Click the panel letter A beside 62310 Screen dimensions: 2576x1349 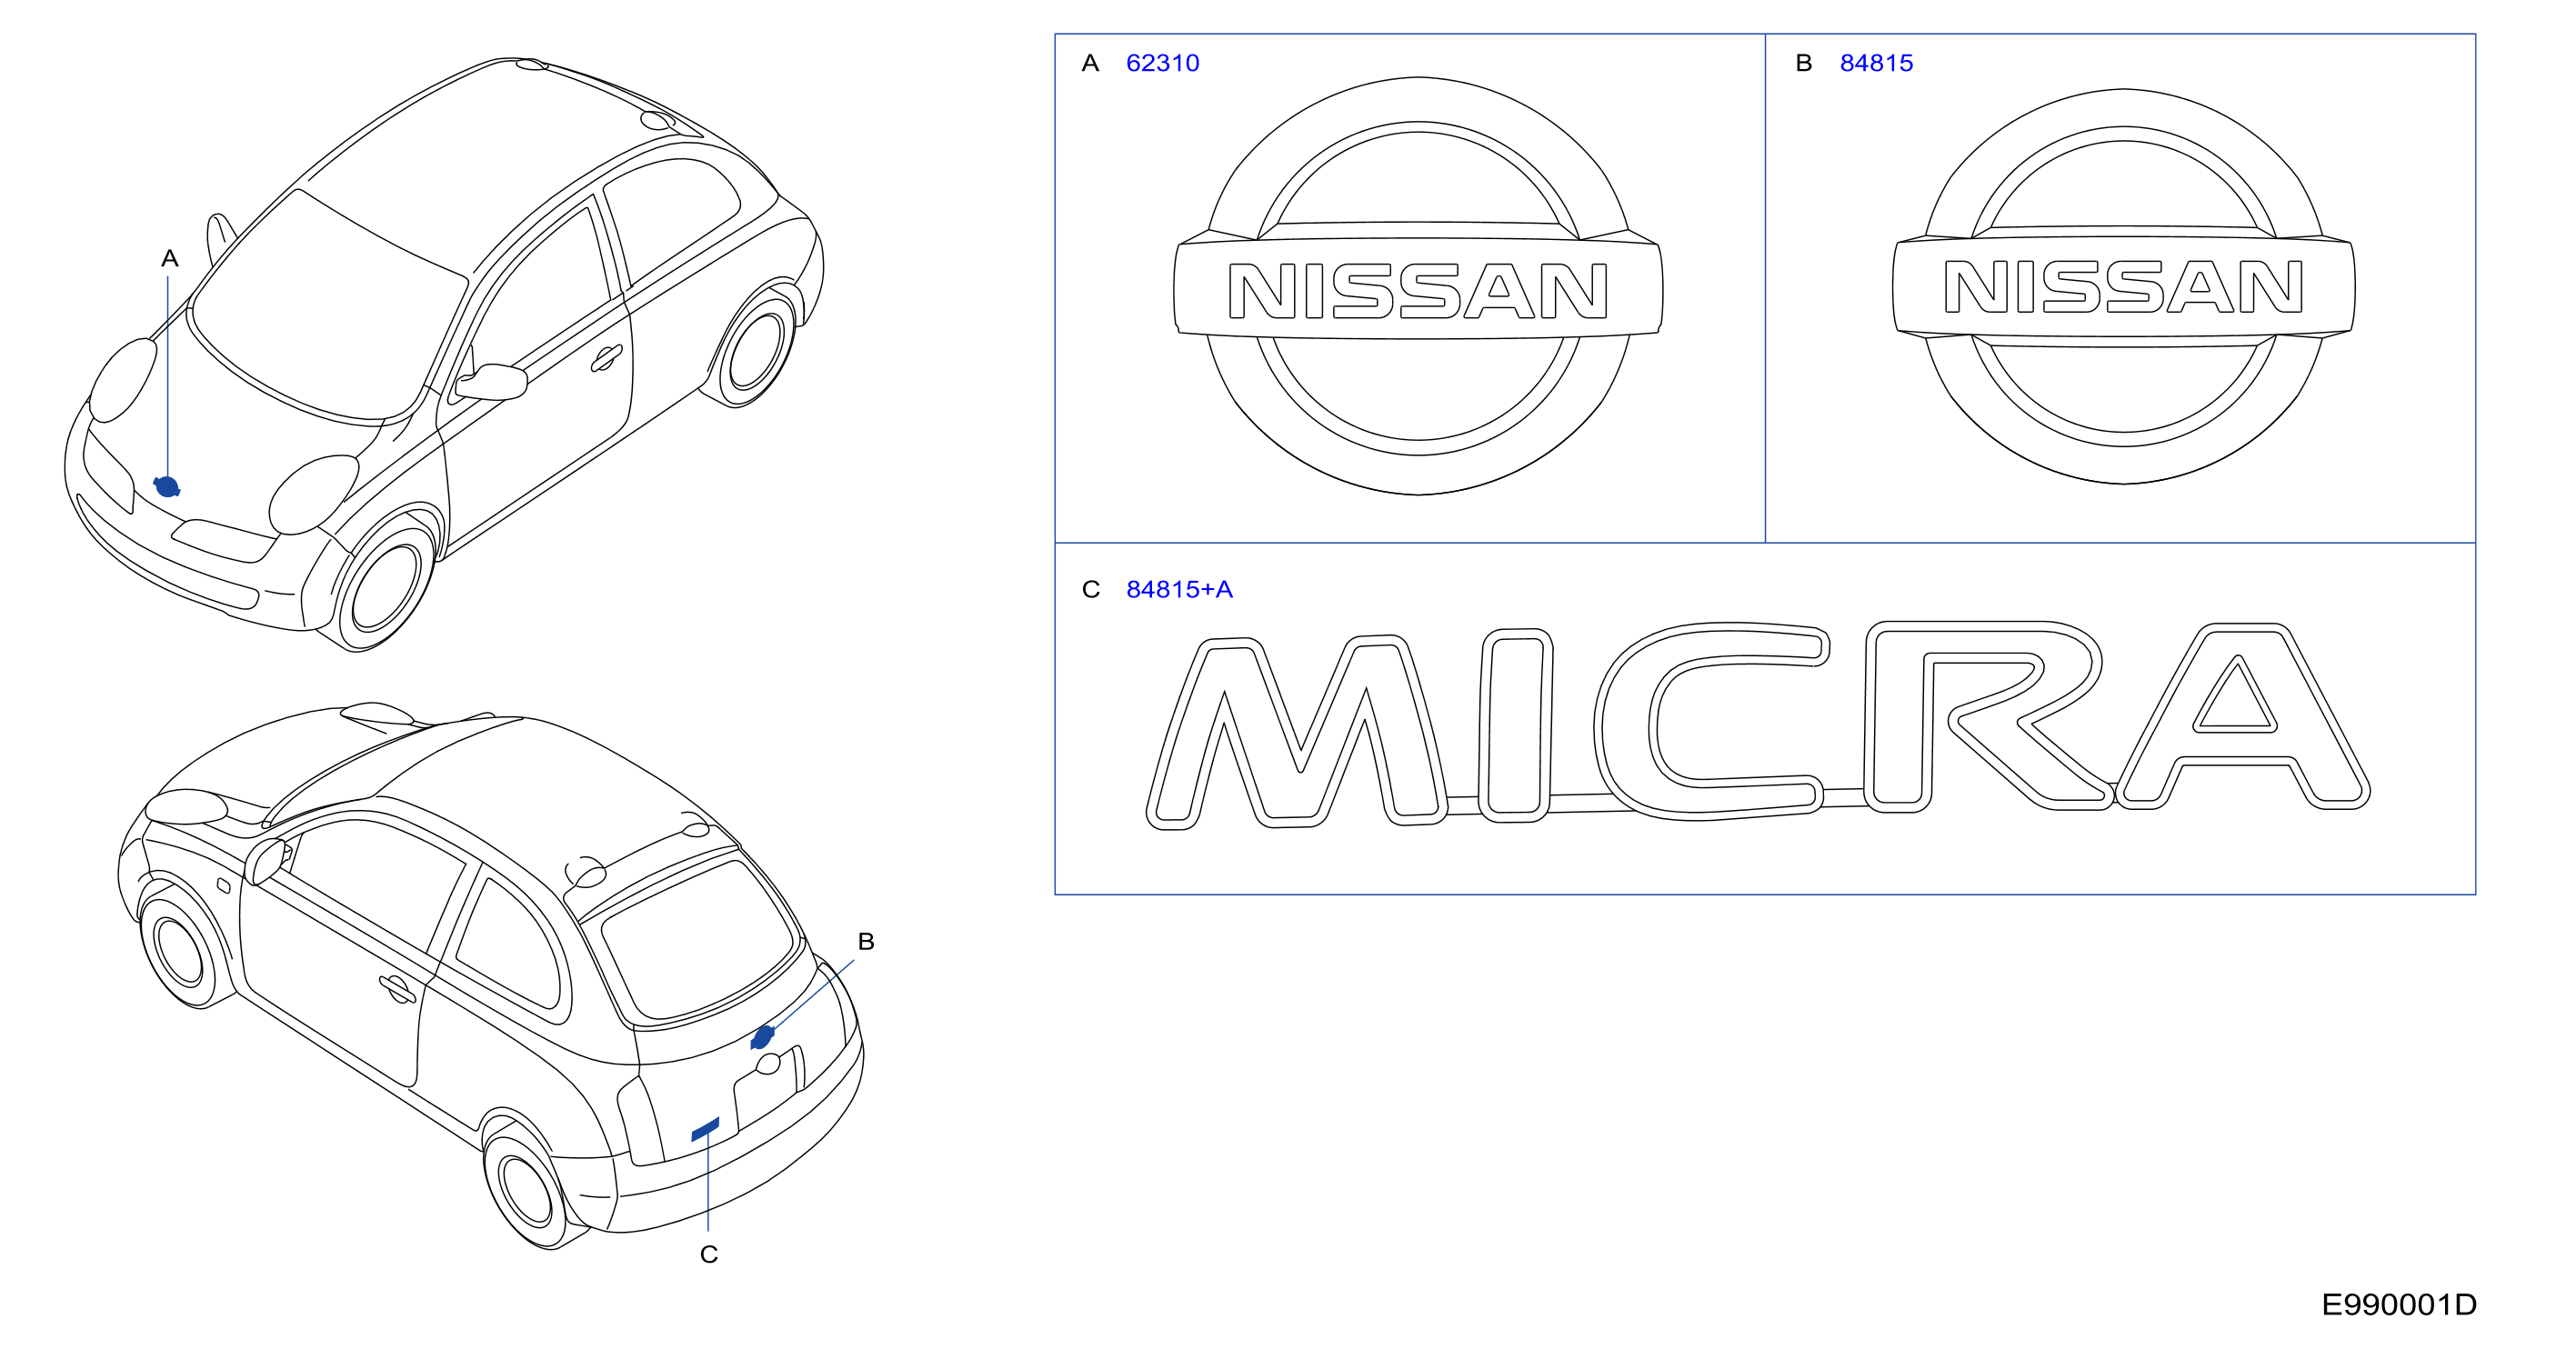pos(1090,63)
